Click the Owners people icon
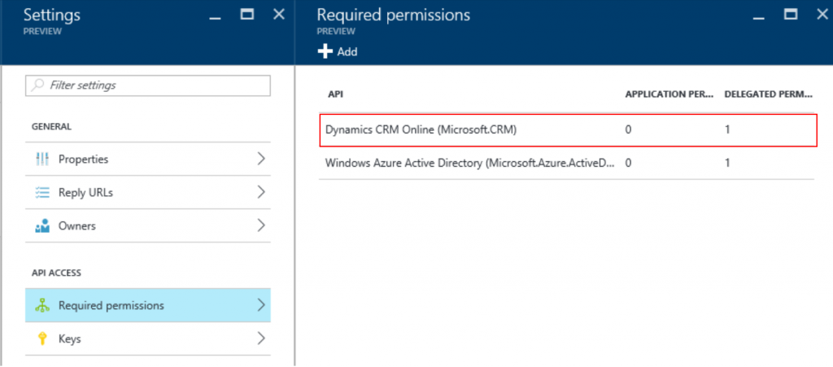The height and width of the screenshot is (367, 833). tap(42, 225)
